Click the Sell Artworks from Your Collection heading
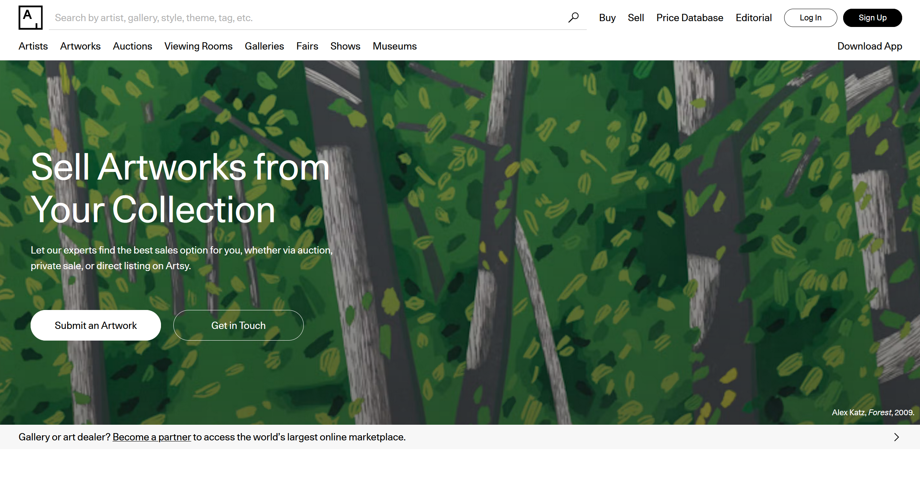 (x=180, y=188)
